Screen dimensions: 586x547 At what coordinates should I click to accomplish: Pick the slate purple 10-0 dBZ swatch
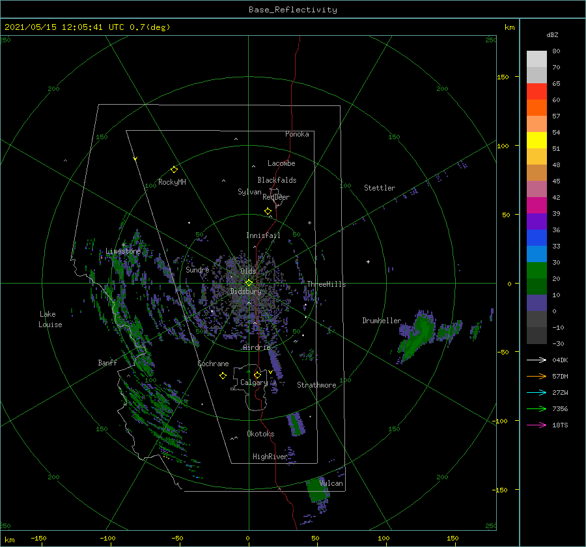tap(537, 303)
